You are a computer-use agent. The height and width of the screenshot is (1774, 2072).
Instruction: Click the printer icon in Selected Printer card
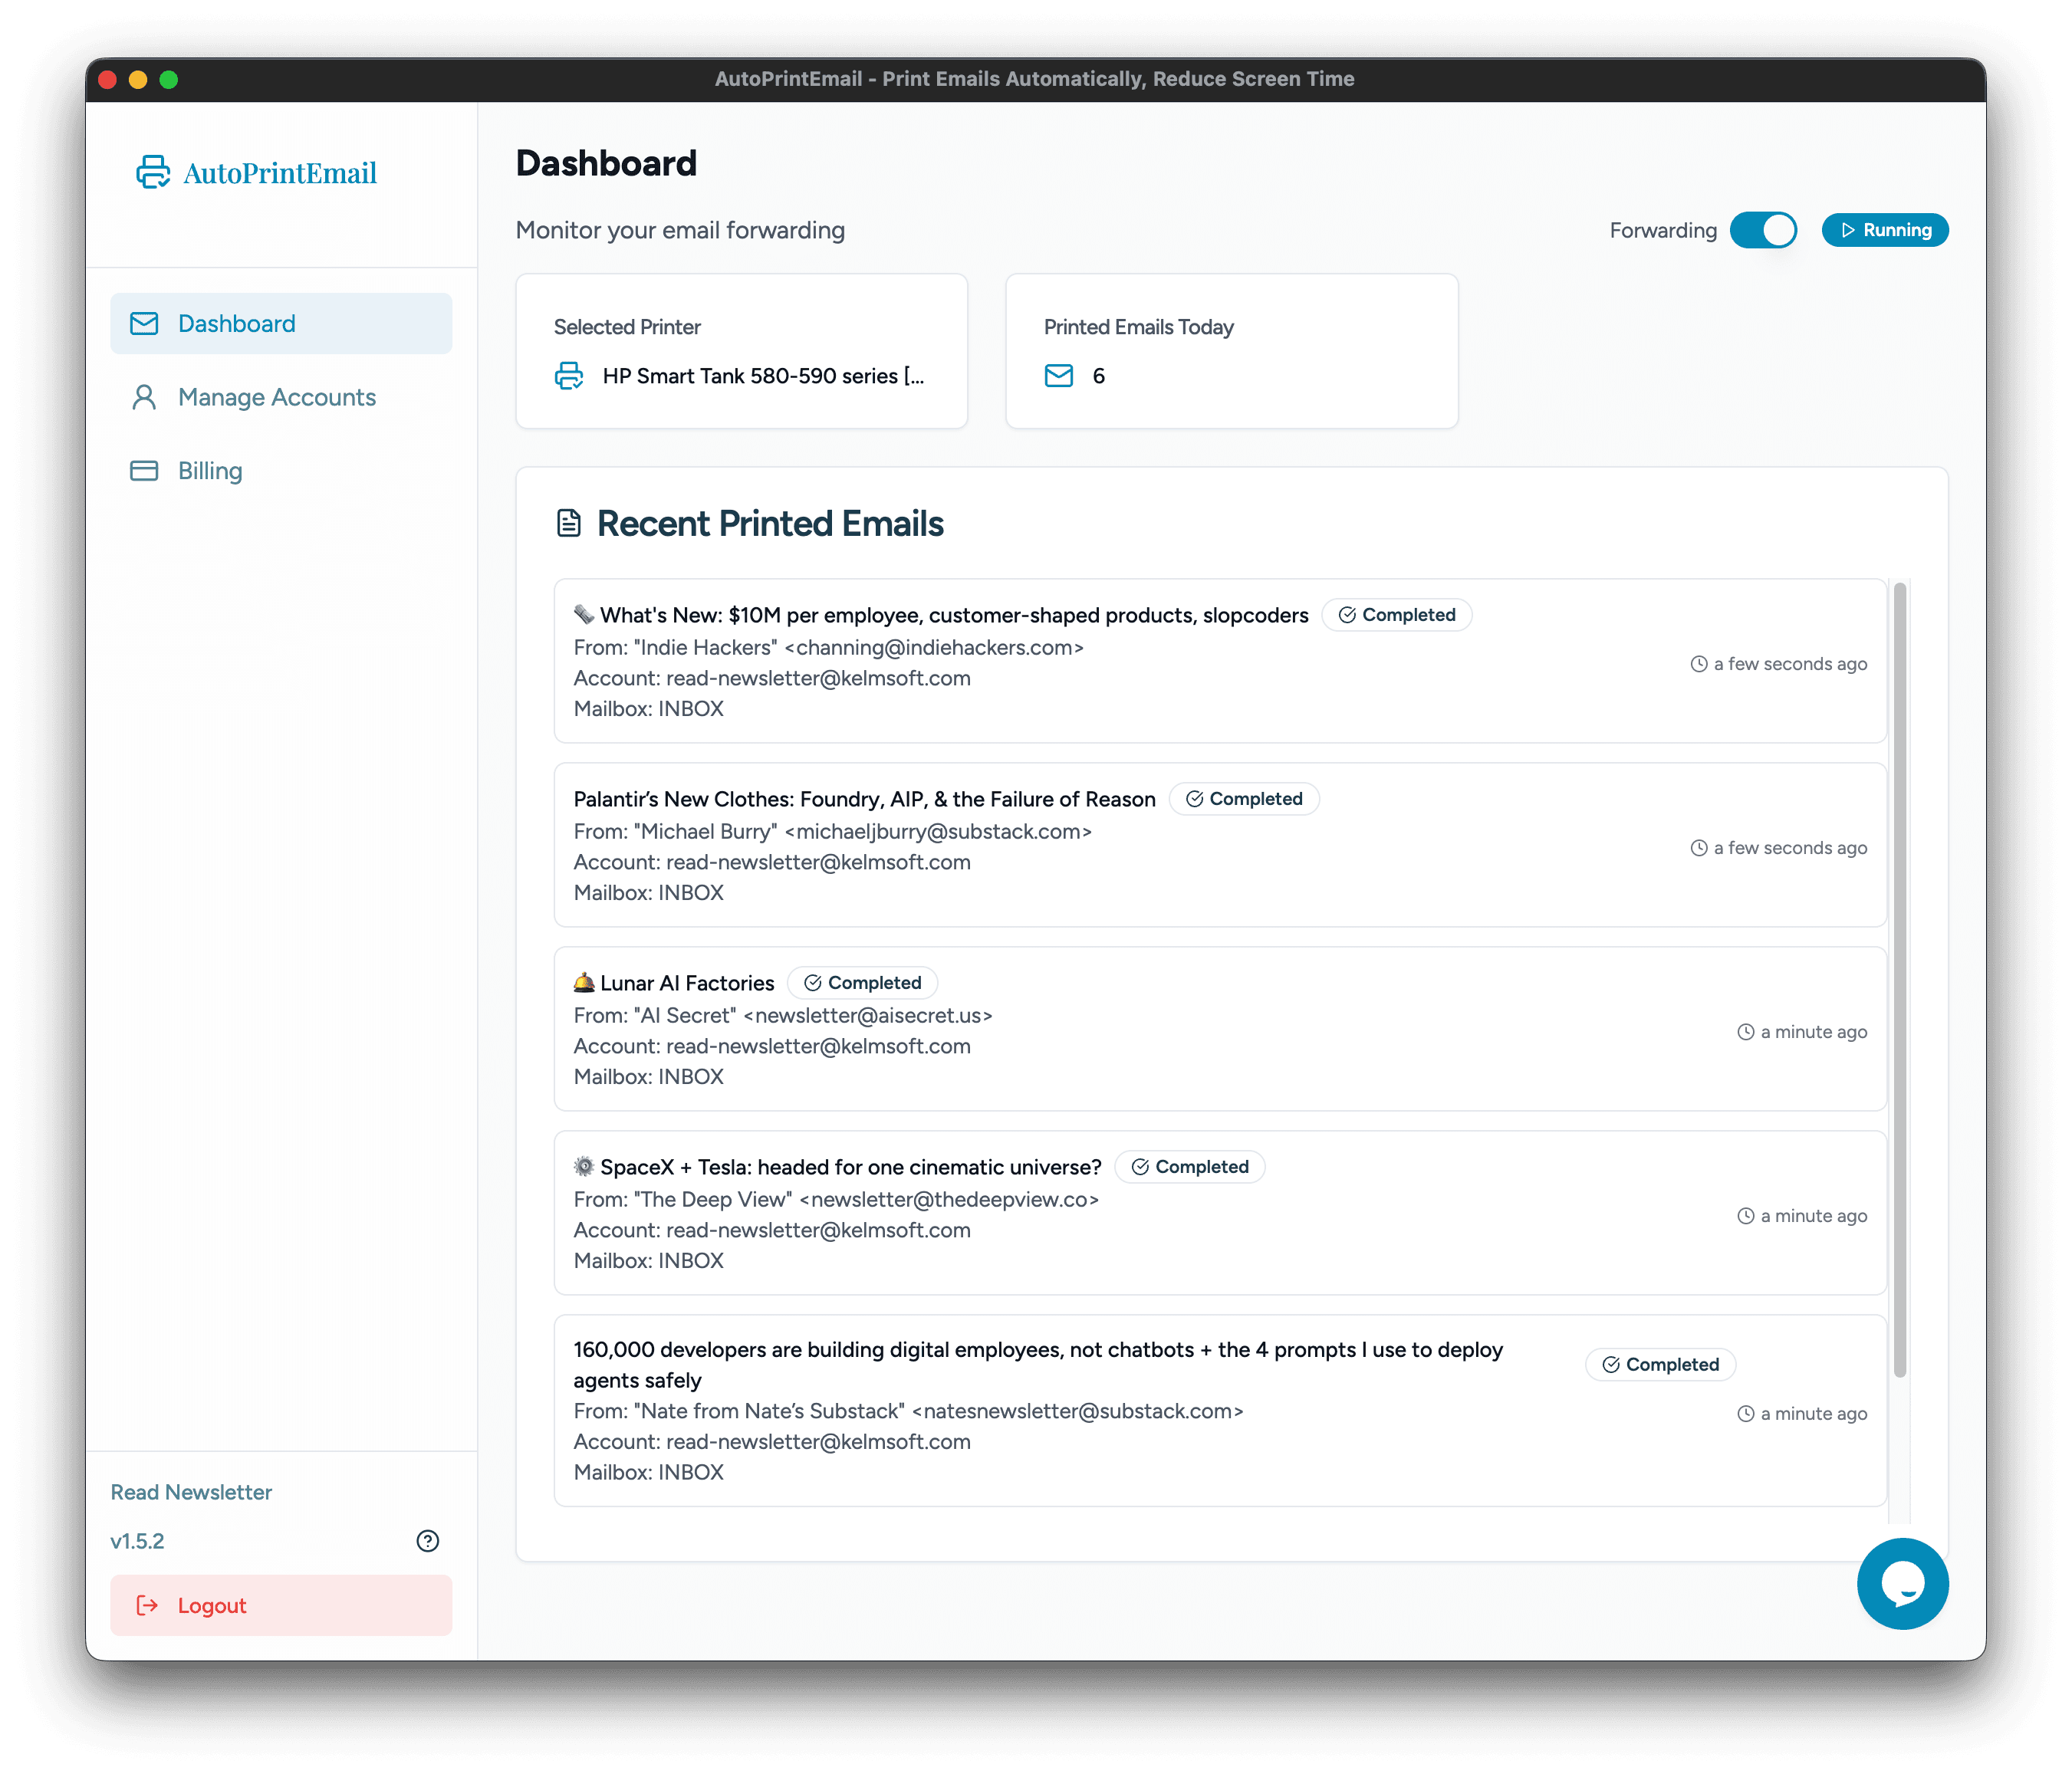pyautogui.click(x=569, y=377)
